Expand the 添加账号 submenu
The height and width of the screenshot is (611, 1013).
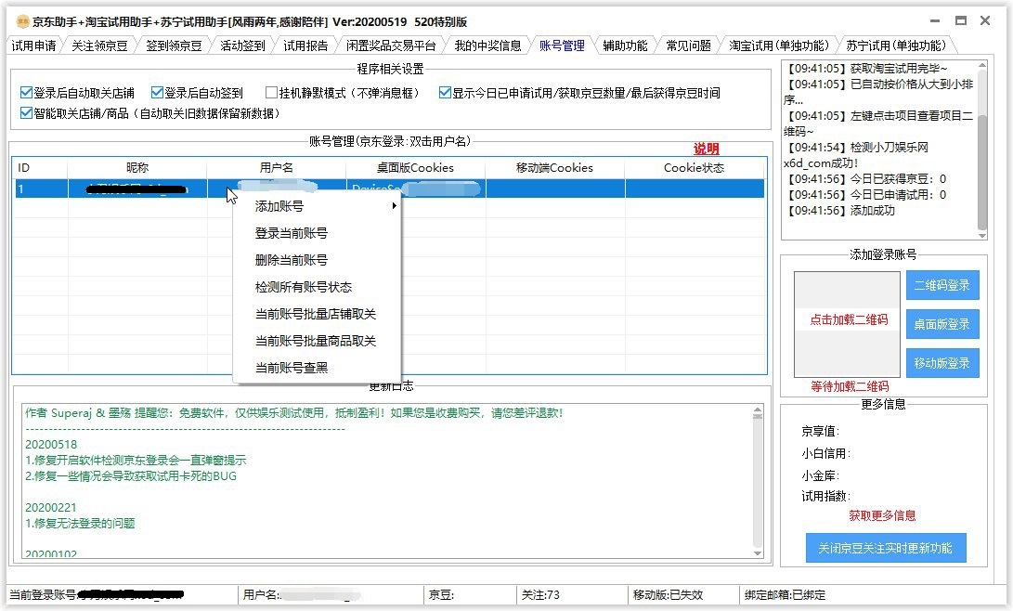[317, 206]
